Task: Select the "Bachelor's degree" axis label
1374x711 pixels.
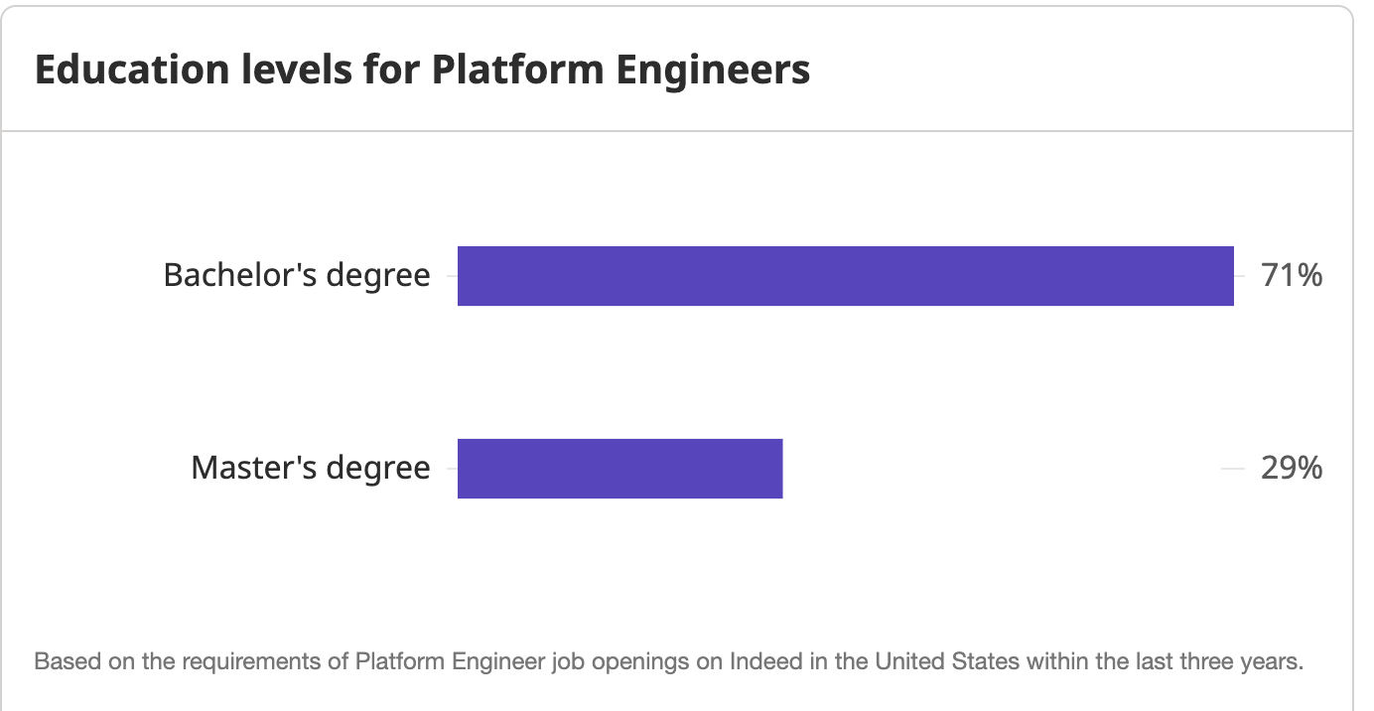Action: (x=297, y=275)
